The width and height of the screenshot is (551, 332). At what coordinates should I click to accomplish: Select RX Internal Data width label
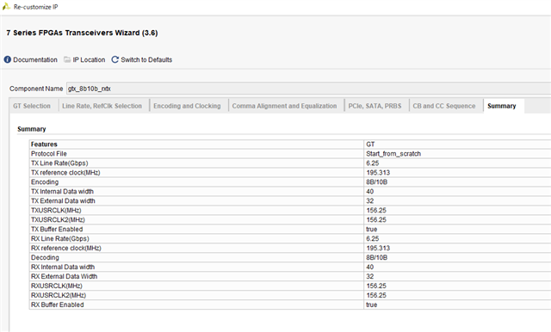[x=63, y=267]
